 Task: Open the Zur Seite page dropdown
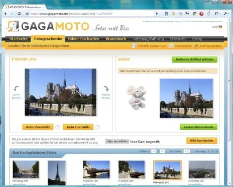(x=187, y=151)
